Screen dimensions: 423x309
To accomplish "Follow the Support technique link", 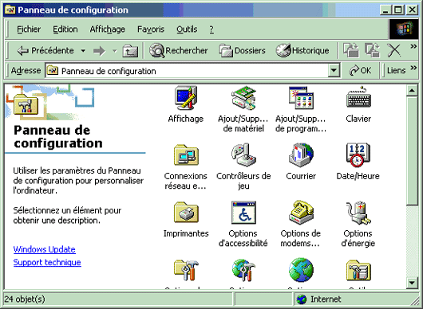I will [x=47, y=262].
